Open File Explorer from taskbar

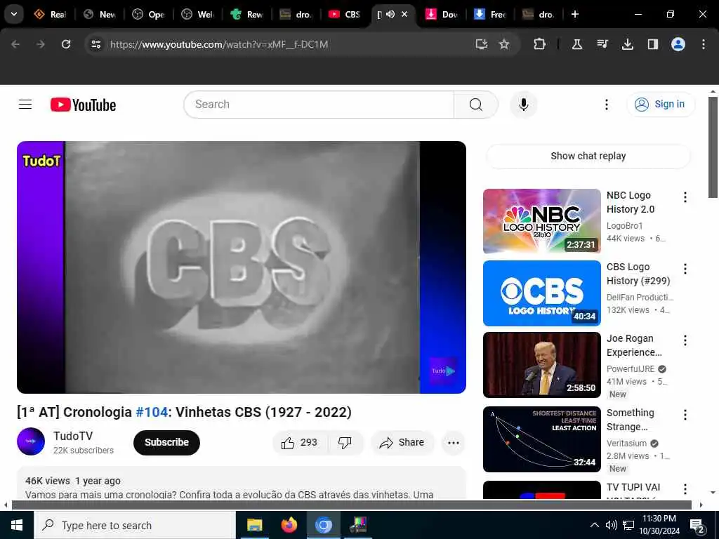(x=254, y=525)
